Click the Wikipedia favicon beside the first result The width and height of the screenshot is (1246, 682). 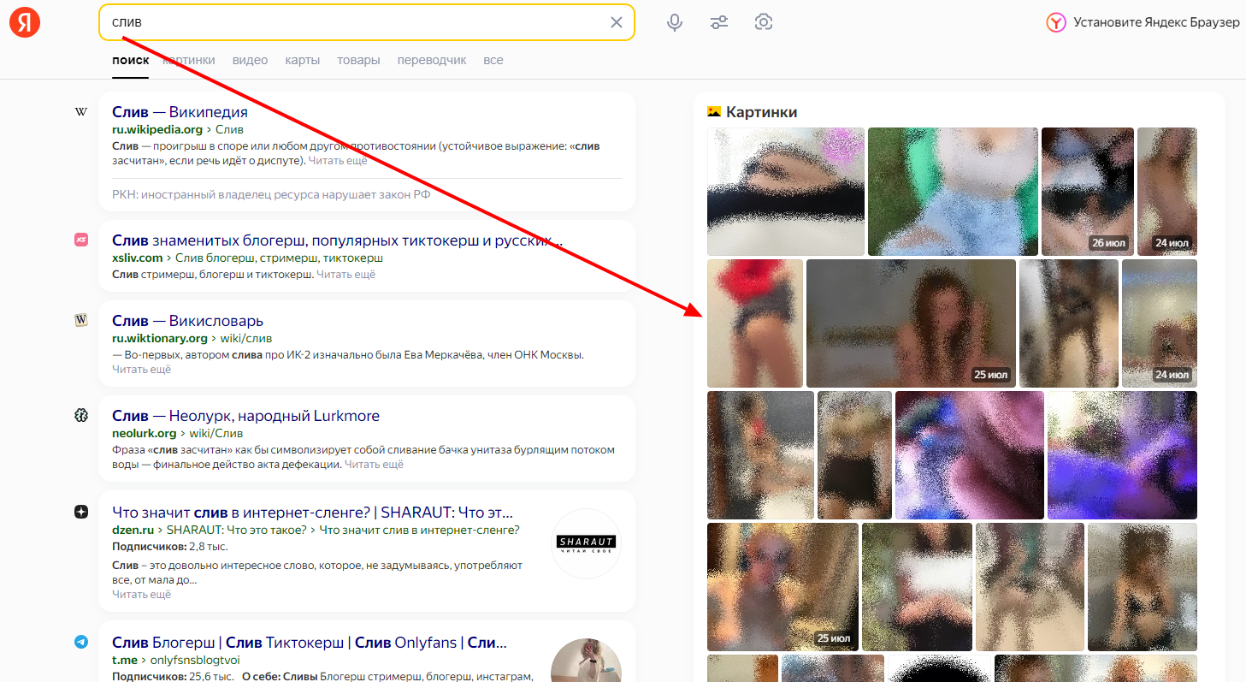click(81, 112)
